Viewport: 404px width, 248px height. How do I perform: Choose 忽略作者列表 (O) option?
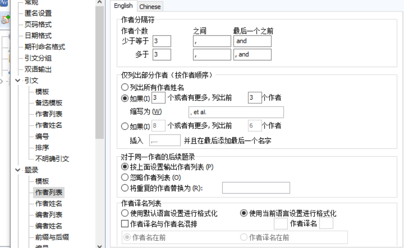point(125,177)
